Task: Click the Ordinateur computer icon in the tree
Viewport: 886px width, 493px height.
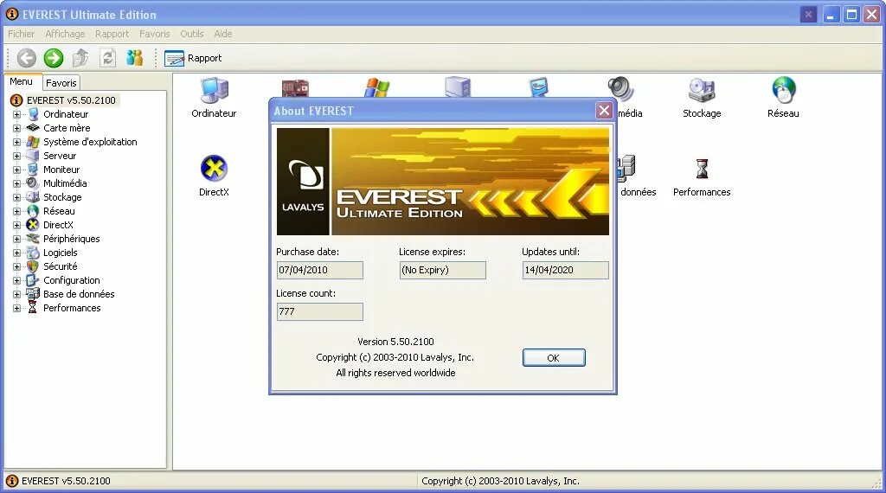Action: [x=34, y=114]
